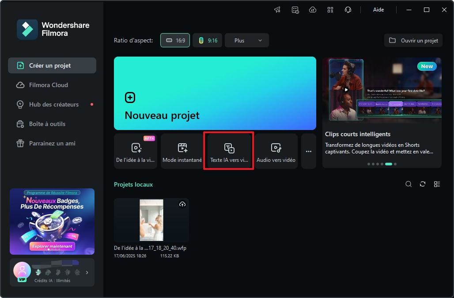454x298 pixels.
Task: Select the last carousel dot
Action: (395, 164)
